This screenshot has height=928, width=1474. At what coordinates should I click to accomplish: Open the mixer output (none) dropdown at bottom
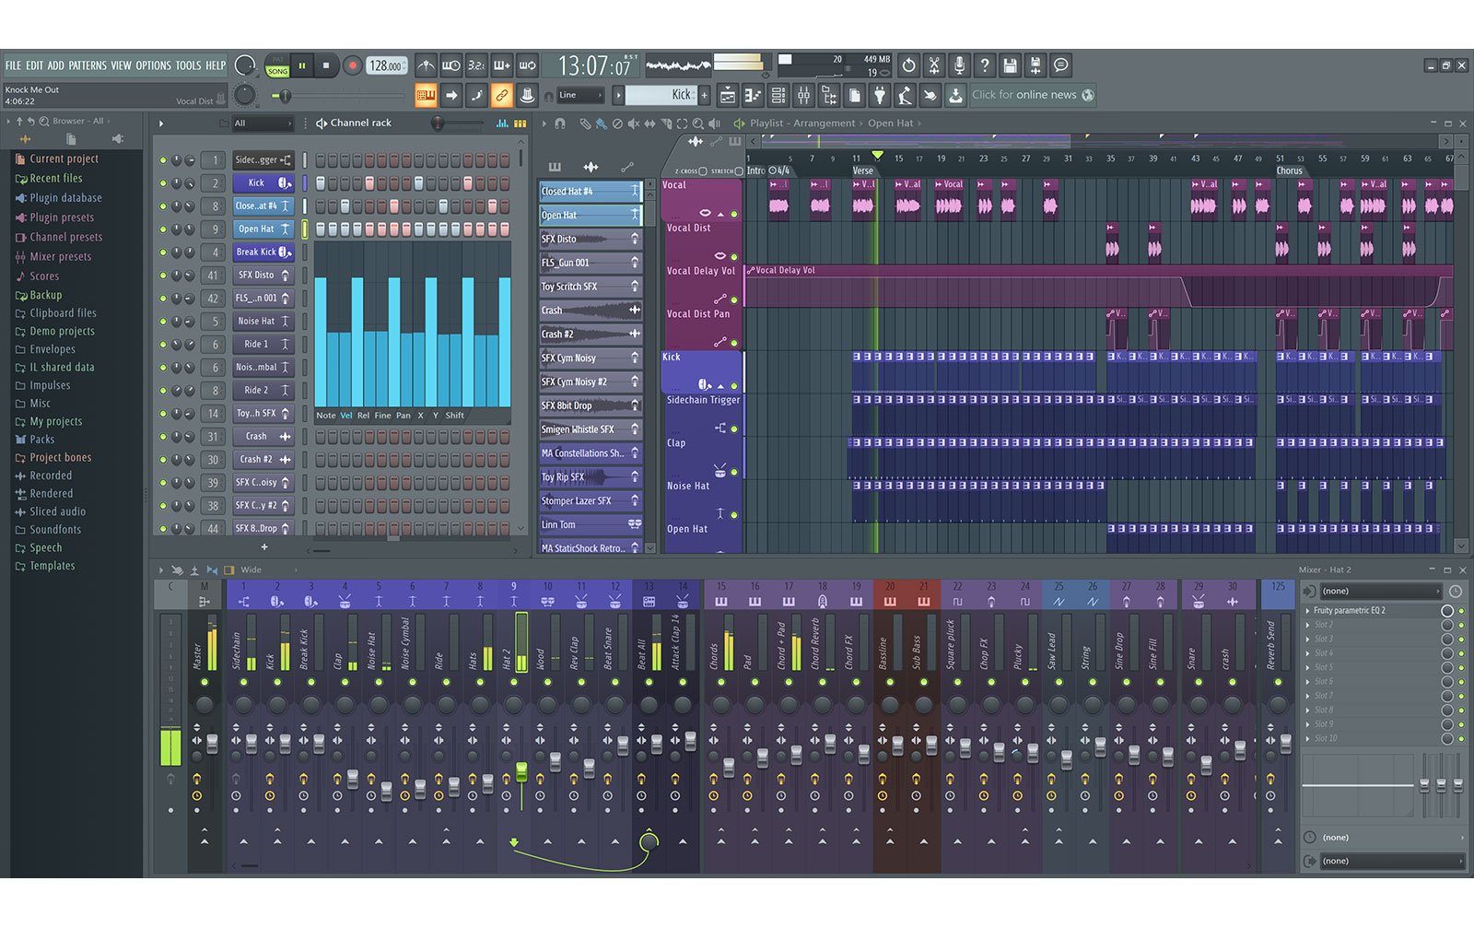click(x=1391, y=861)
